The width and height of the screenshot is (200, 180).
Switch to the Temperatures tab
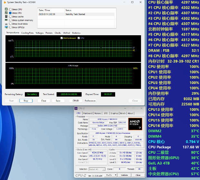(13, 33)
